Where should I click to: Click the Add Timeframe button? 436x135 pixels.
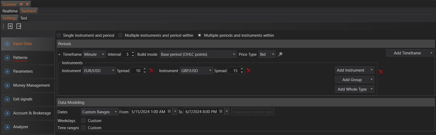pos(407,53)
